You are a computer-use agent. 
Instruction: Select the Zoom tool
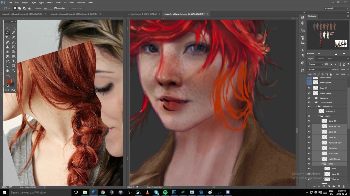click(x=13, y=70)
